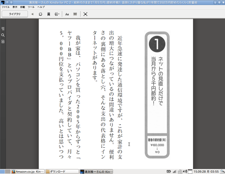This screenshot has height=174, width=225.
Task: Open the ライブラリ library button
Action: (15, 14)
